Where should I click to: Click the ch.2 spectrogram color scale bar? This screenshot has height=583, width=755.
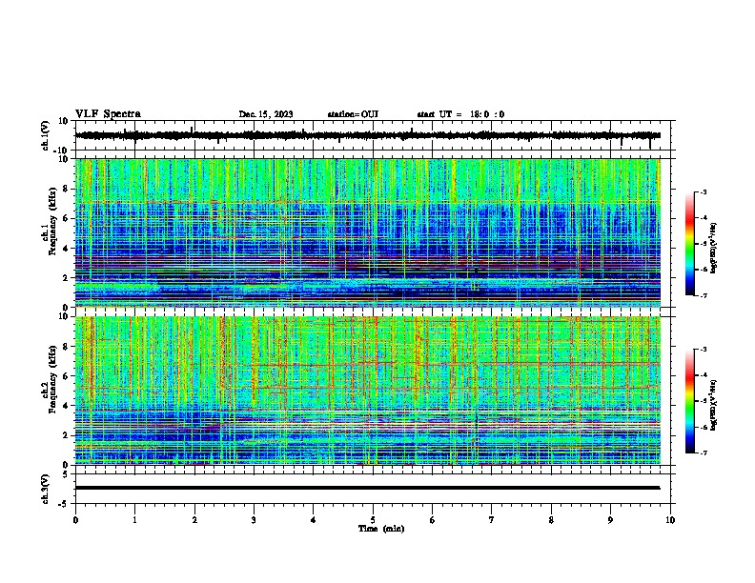point(689,401)
